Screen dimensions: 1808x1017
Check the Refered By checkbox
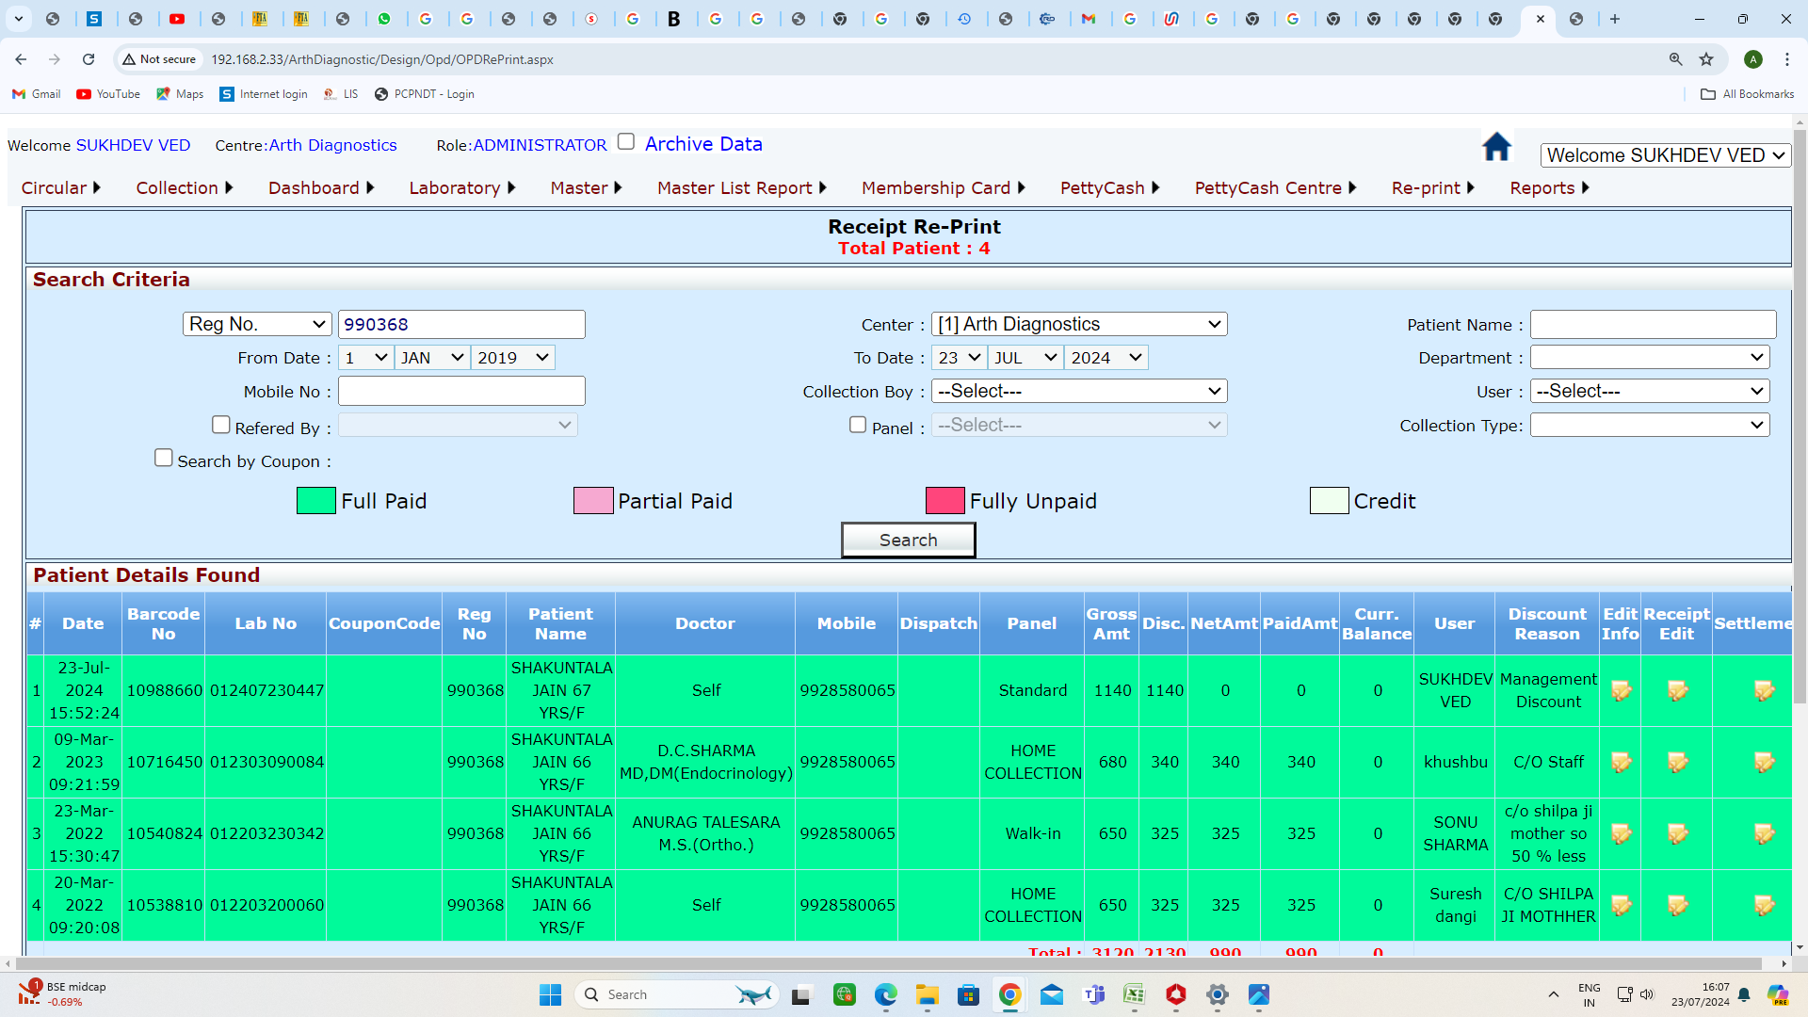point(221,426)
